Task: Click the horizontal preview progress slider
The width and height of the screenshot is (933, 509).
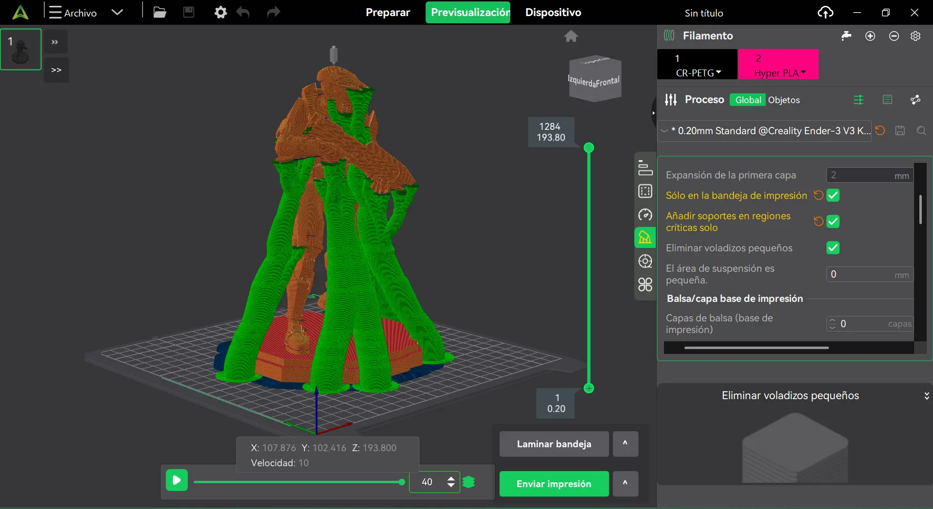Action: (298, 482)
